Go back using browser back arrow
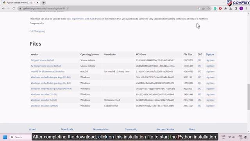This screenshot has height=141, width=250. [4, 9]
